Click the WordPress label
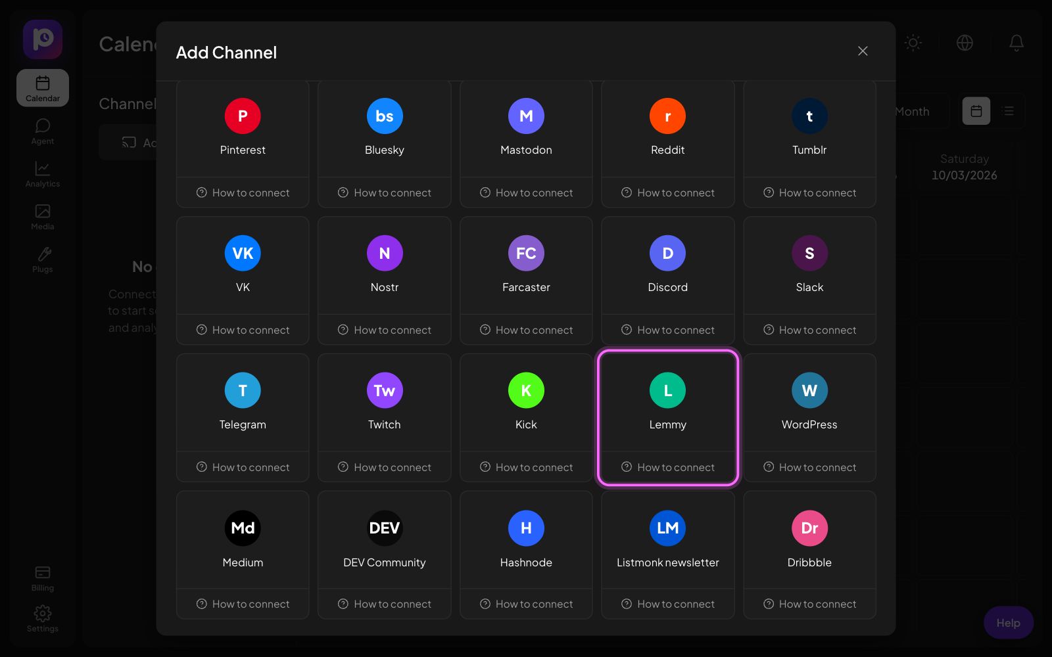This screenshot has height=657, width=1052. (809, 424)
